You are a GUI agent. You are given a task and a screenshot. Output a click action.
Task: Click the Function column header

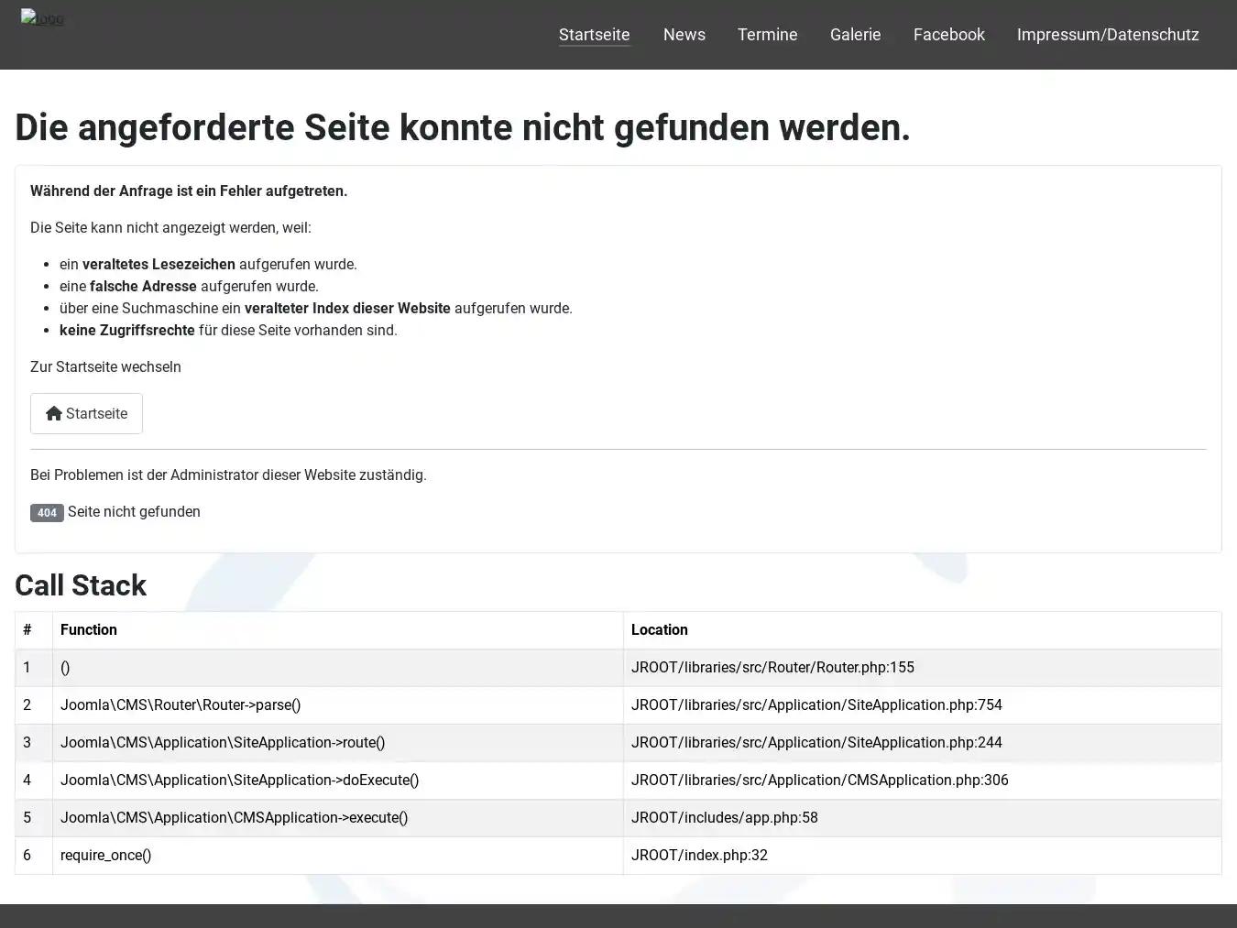[89, 629]
